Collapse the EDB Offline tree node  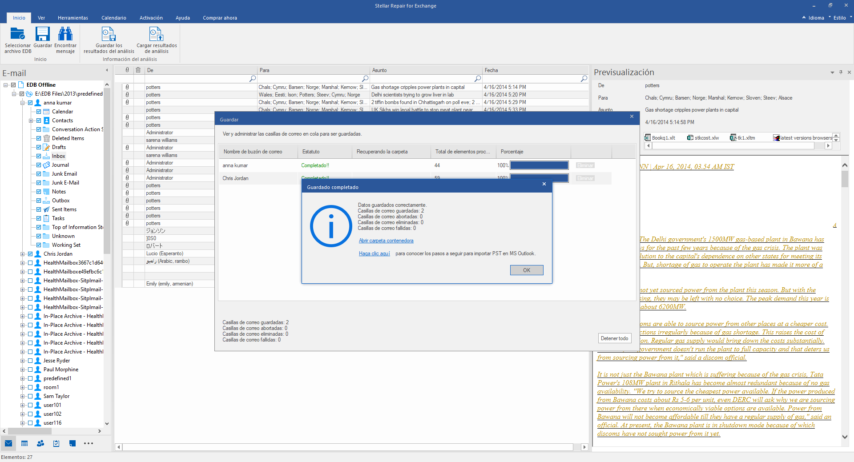coord(6,85)
